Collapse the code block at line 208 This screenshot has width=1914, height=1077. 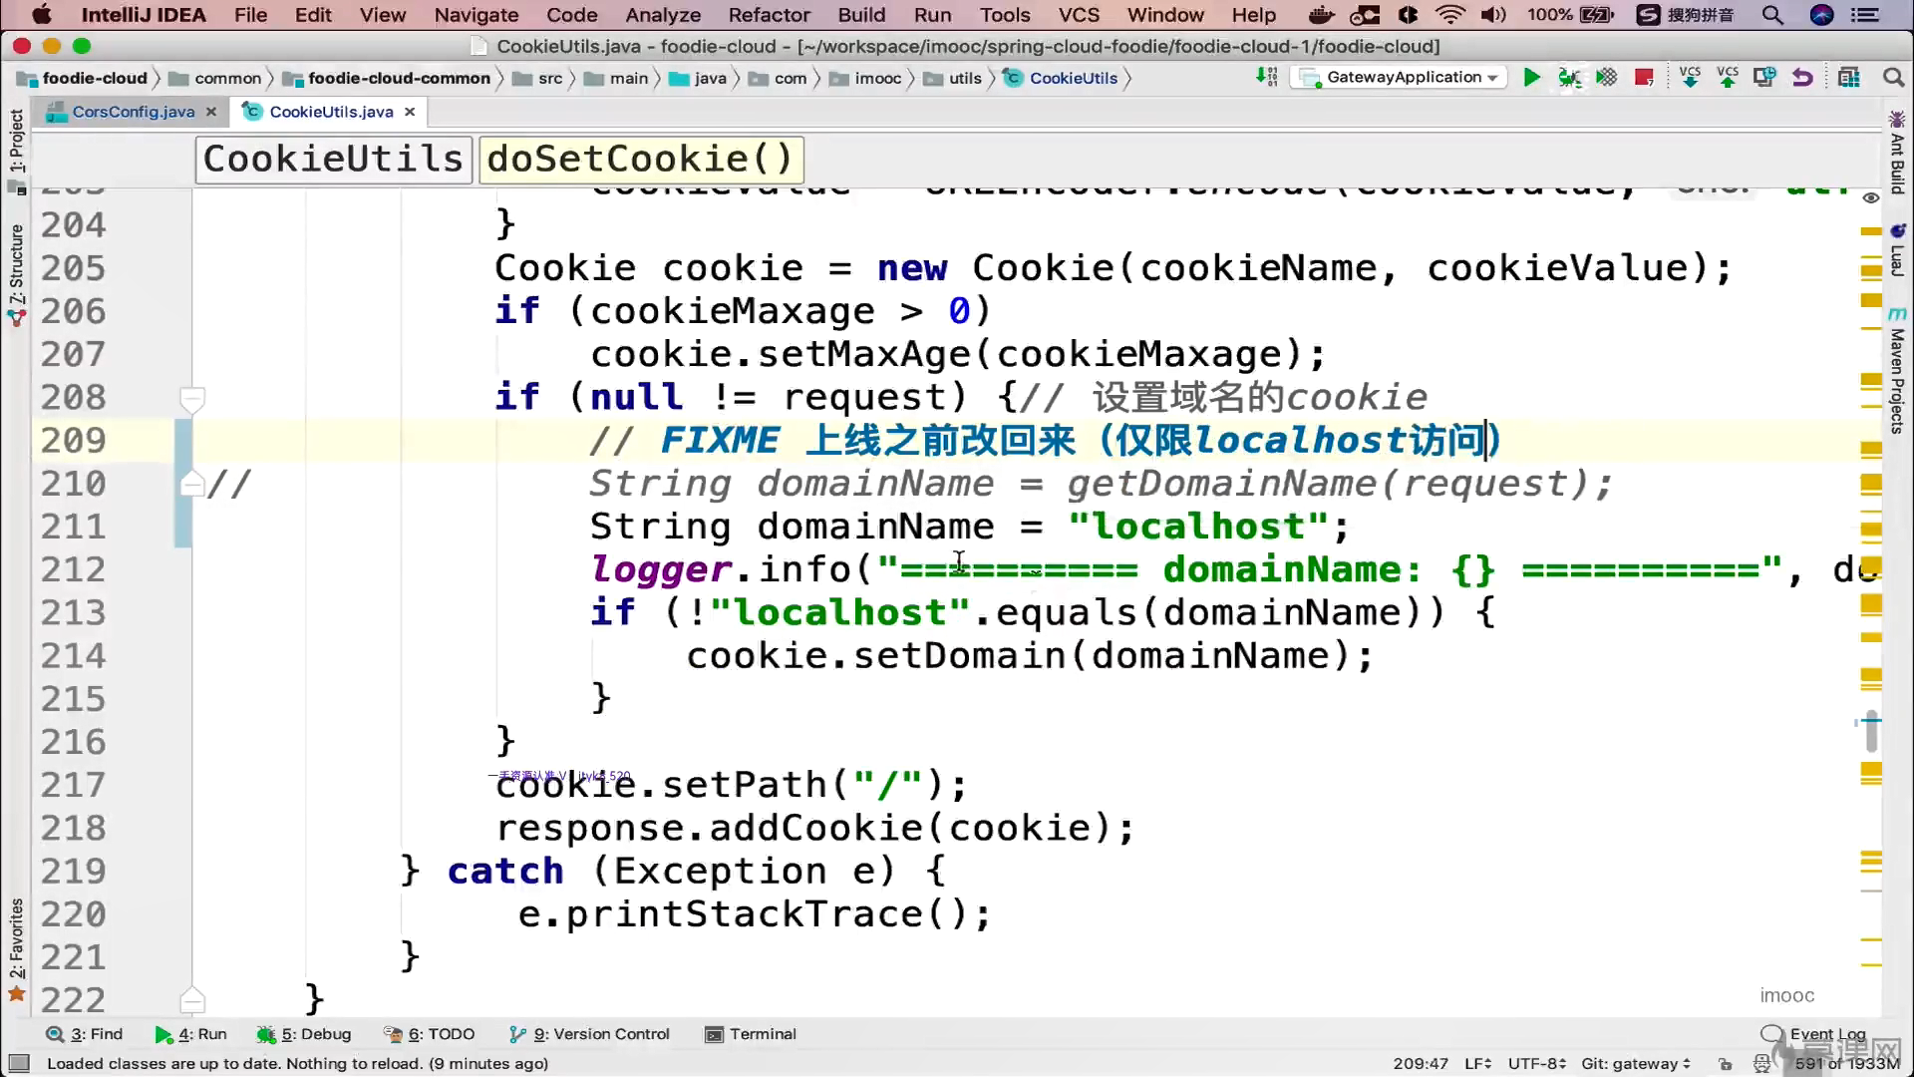coord(191,399)
